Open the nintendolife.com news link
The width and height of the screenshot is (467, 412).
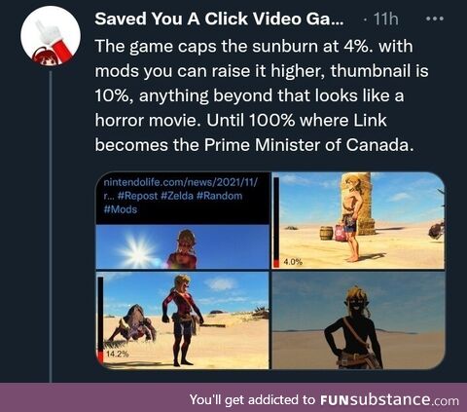click(181, 182)
